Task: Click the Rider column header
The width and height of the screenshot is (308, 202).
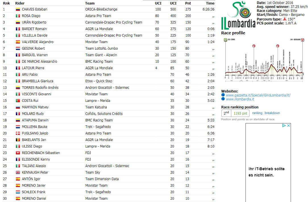Action: click(20, 3)
